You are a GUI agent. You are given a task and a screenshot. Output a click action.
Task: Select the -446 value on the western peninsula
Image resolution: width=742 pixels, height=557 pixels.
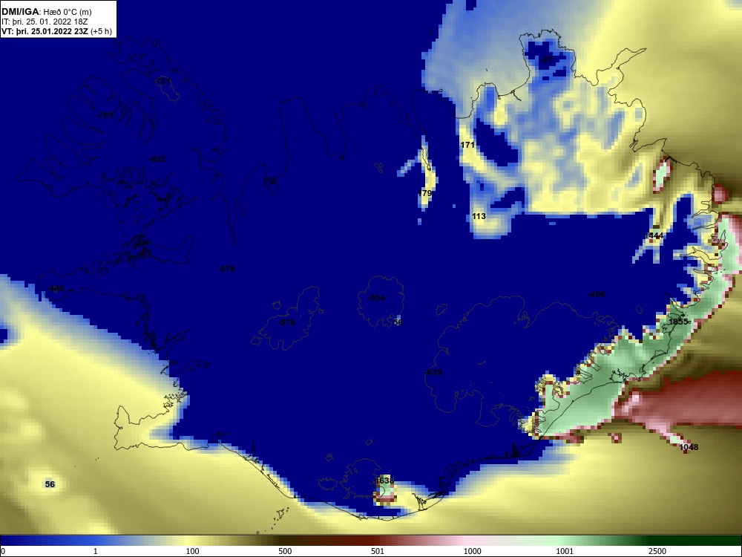coord(56,288)
